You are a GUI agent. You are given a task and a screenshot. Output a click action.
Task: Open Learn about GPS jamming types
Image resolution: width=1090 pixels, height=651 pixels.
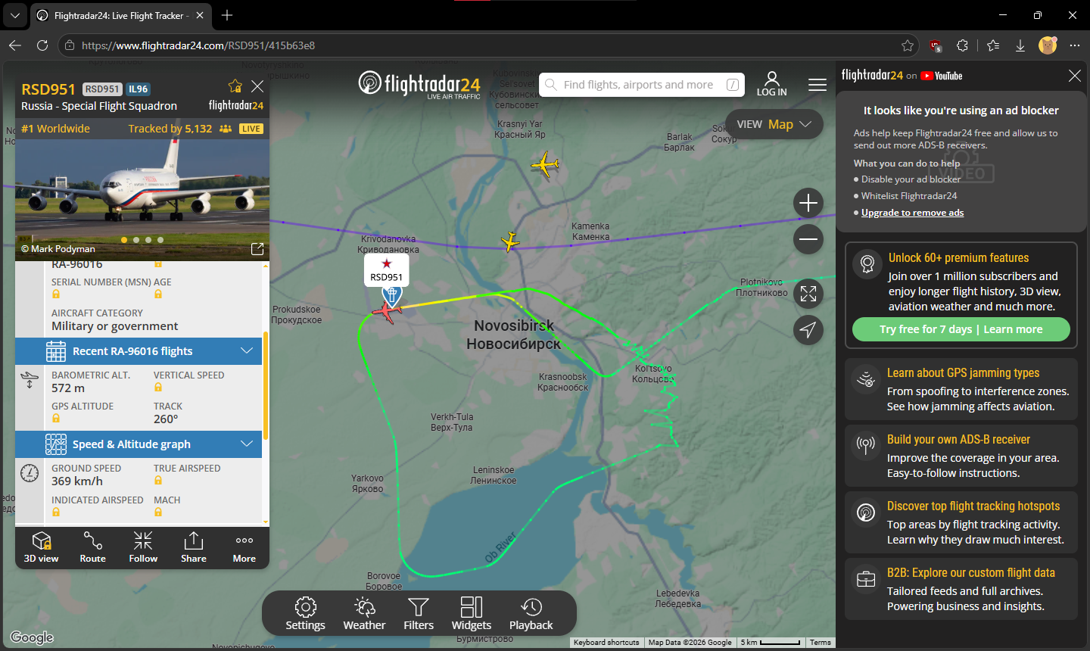(x=961, y=389)
